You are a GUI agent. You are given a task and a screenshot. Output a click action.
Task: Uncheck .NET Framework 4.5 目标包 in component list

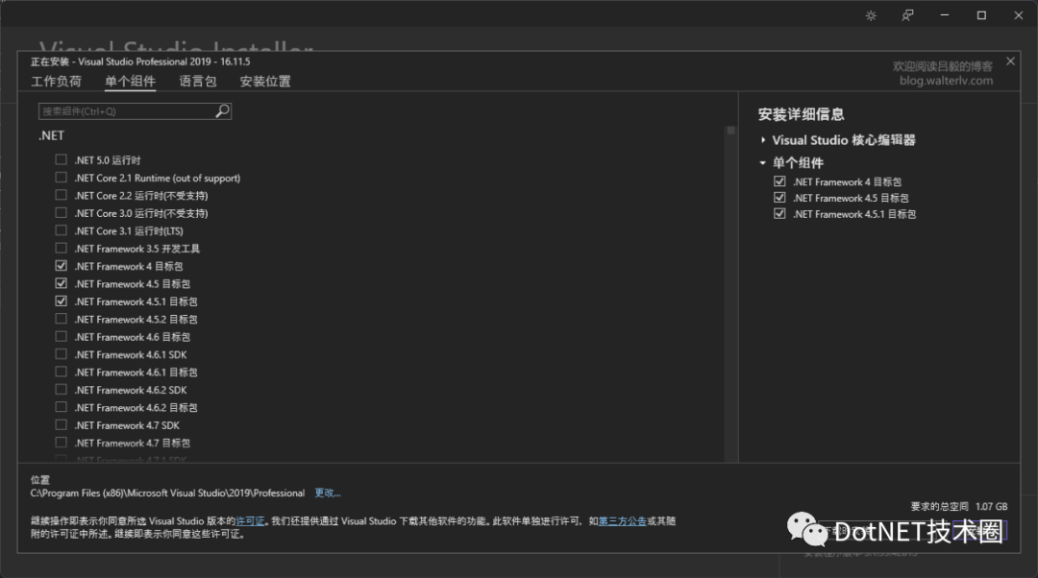click(61, 283)
